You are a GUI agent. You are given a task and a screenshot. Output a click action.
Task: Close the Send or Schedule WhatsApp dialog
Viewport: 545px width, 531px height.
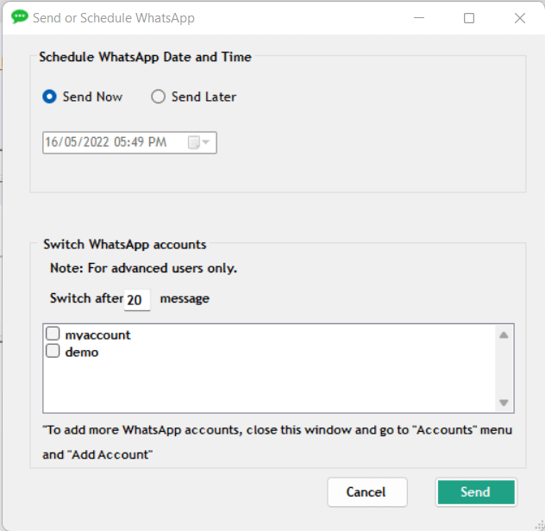[x=519, y=18]
